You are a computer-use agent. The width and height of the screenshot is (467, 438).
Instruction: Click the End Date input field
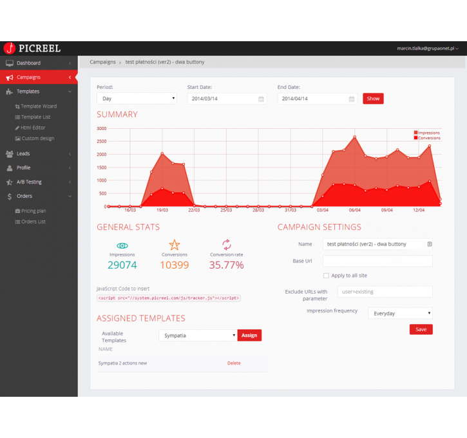[318, 99]
